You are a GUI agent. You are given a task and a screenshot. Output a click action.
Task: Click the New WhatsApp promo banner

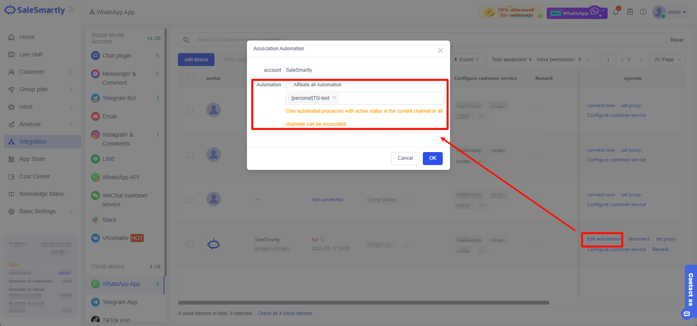[577, 13]
